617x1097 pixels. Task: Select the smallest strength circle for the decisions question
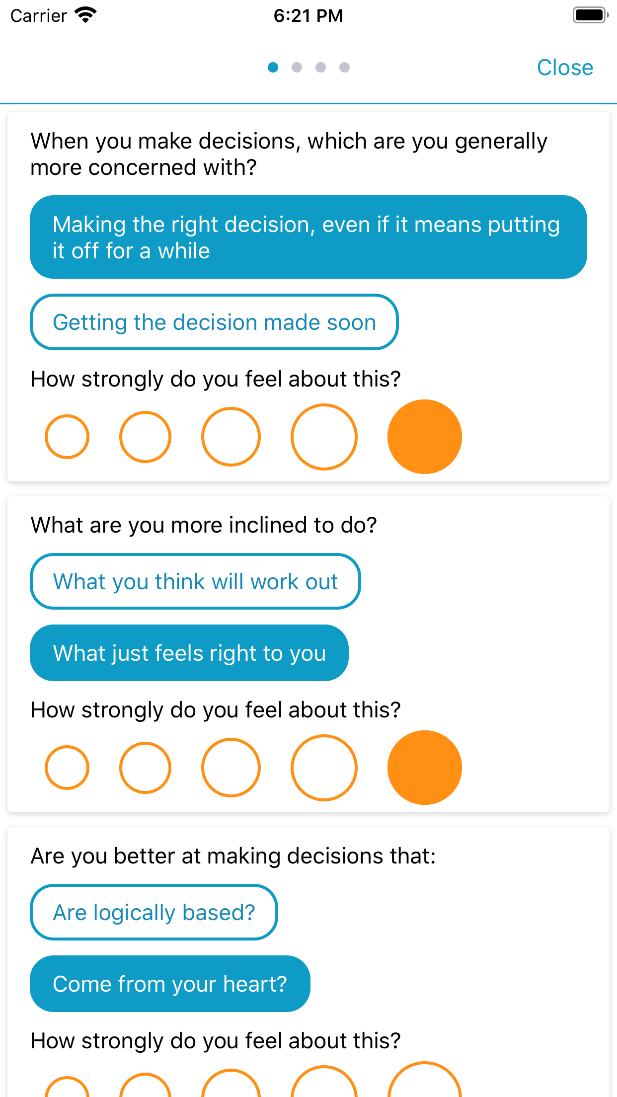click(67, 437)
